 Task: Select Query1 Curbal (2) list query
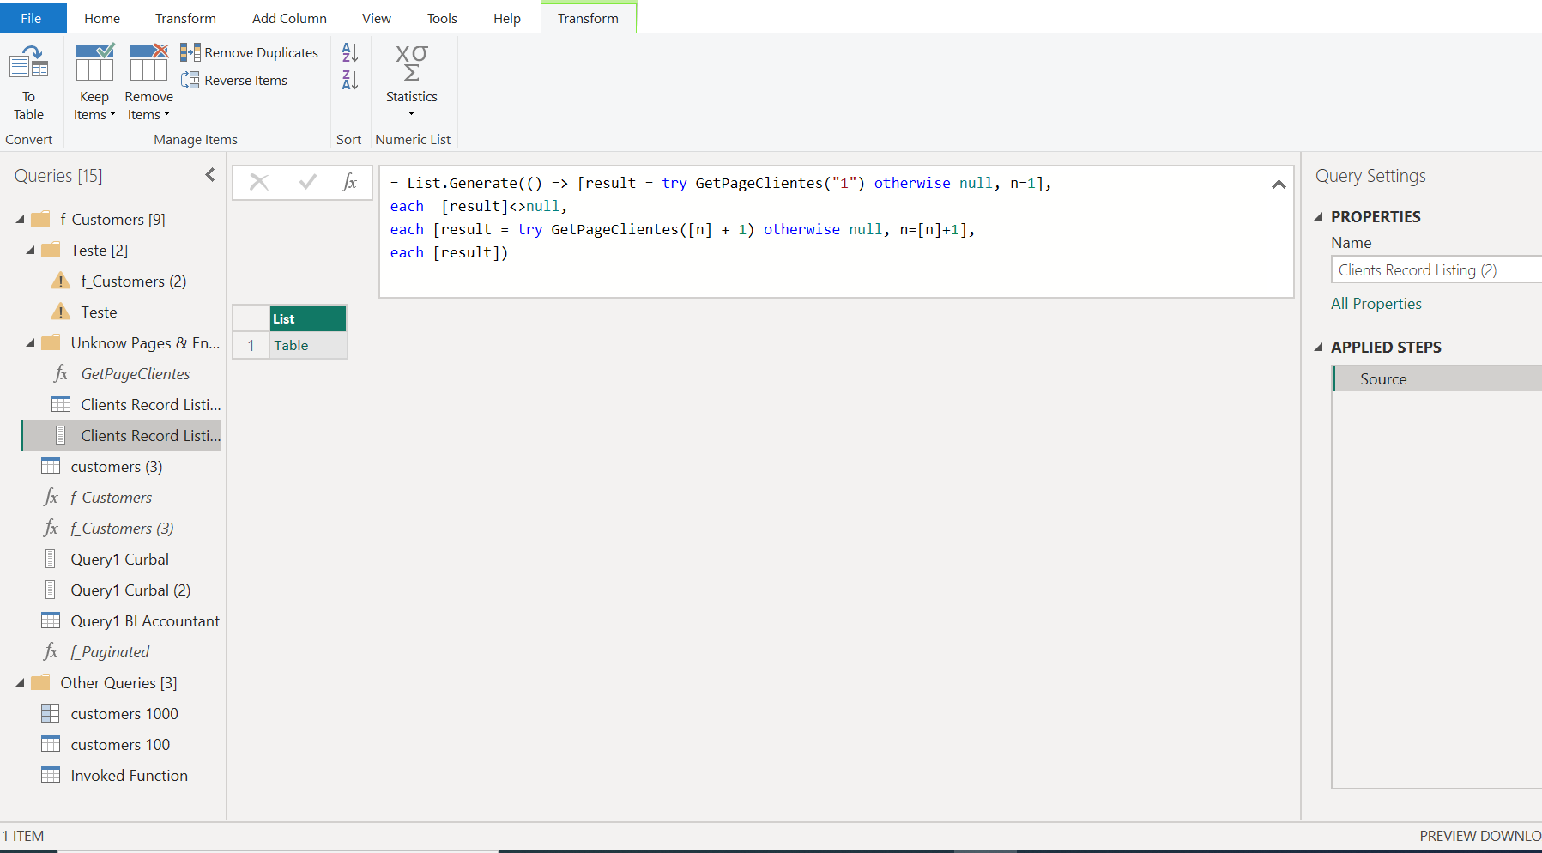tap(130, 590)
